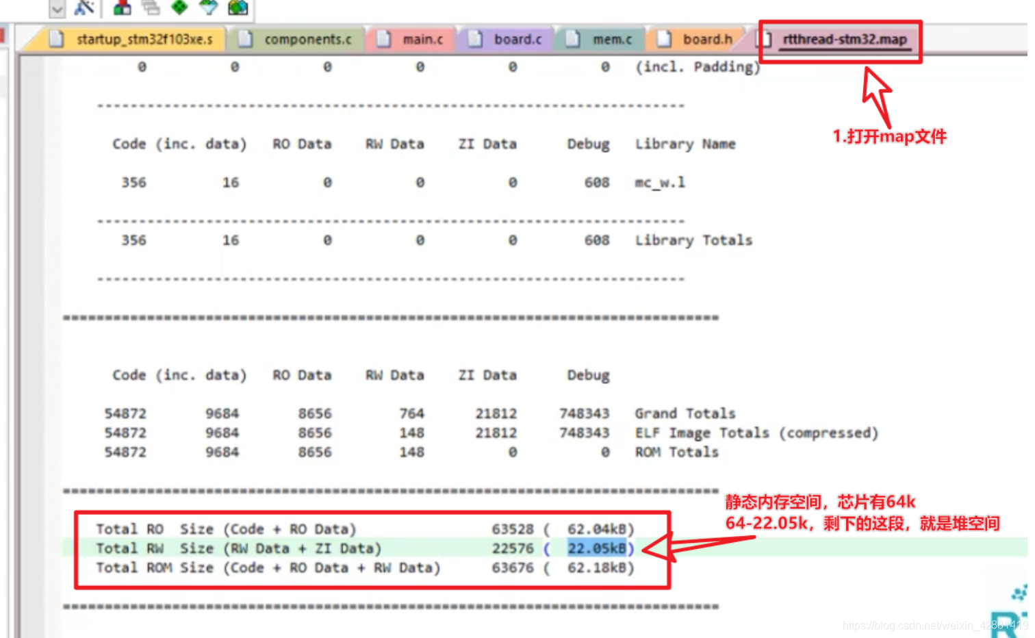1035x638 pixels.
Task: Click the "ROM Totals" row label
Action: coord(677,452)
